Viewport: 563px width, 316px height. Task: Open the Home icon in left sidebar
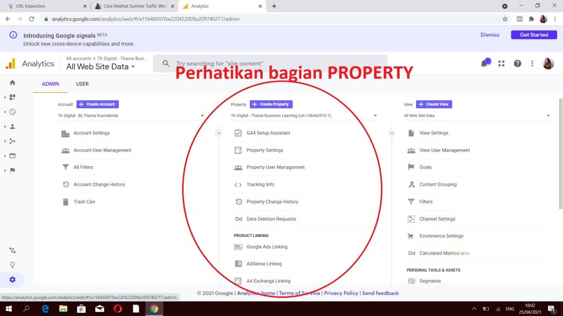(x=12, y=83)
